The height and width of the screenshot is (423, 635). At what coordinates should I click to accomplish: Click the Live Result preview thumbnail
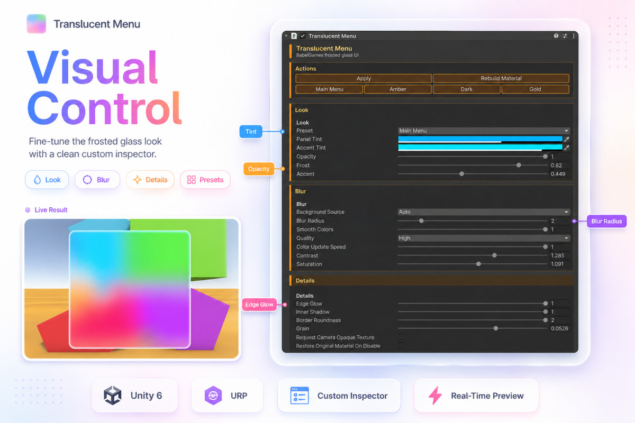[131, 289]
